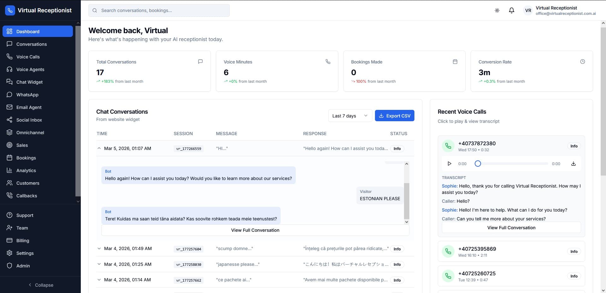Open the WhatsApp channel panel
This screenshot has width=606, height=293.
(27, 95)
